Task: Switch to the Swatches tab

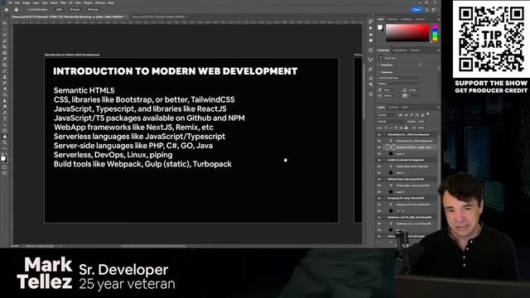Action: click(392, 19)
